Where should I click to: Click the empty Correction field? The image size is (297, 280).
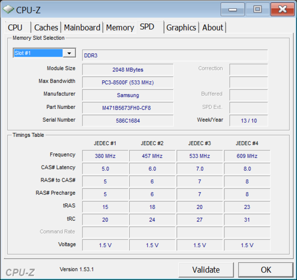point(249,70)
